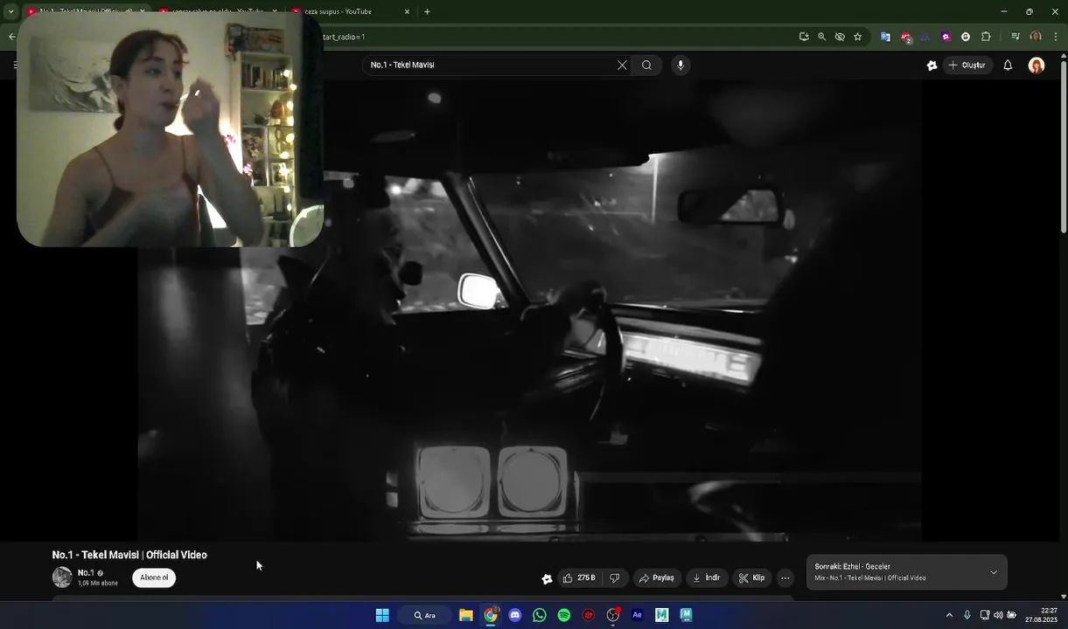
Task: Click the İndir download button
Action: click(706, 577)
